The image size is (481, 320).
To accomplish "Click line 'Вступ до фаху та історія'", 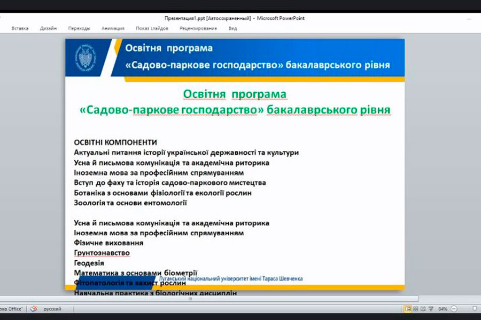I will pos(170,183).
